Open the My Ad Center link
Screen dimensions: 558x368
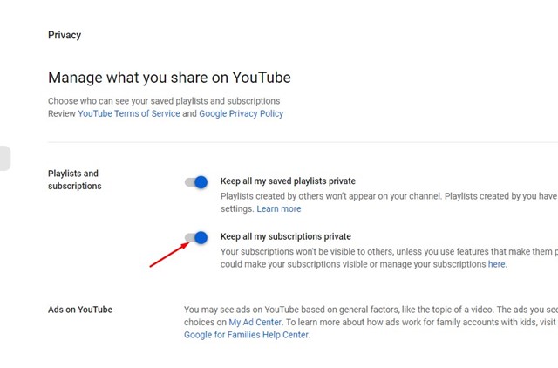(257, 322)
